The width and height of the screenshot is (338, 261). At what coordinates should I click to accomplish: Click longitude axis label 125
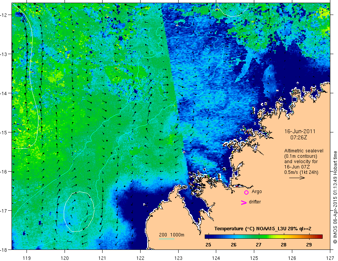[254, 258]
